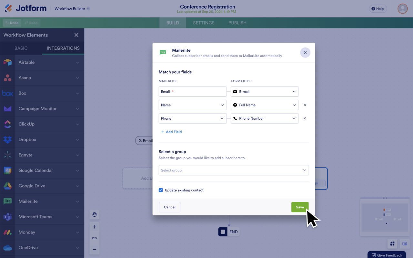
Task: Click the Box list row label
Action: (x=22, y=93)
